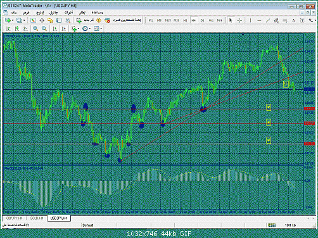This screenshot has width=318, height=238.
Task: Open the ملف (File) menu
Action: click(x=14, y=13)
